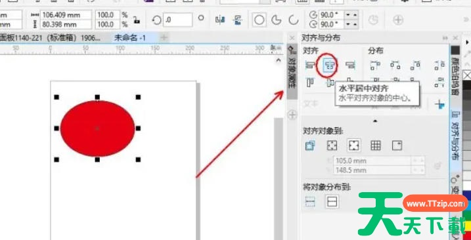Image resolution: width=471 pixels, height=240 pixels.
Task: Click the 水平居中对齐 align center icon
Action: (x=330, y=65)
